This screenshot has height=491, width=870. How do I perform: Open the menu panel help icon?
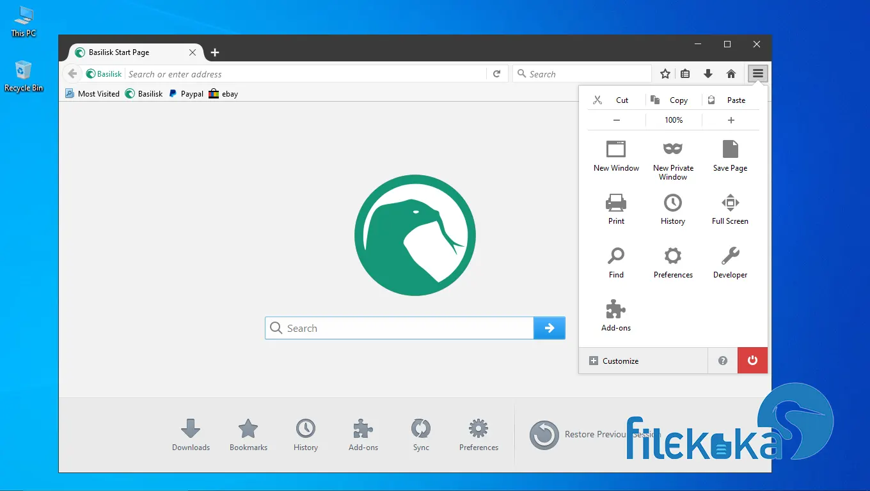click(x=723, y=361)
